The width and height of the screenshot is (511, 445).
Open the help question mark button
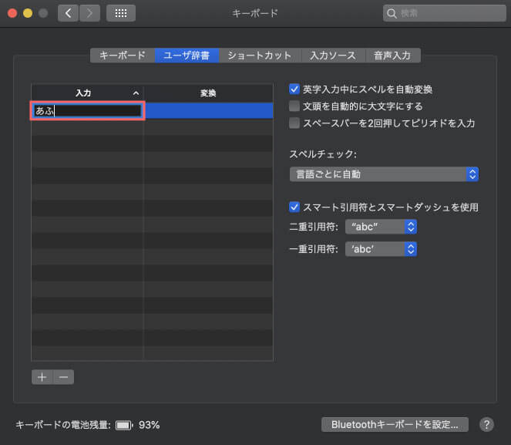point(486,424)
